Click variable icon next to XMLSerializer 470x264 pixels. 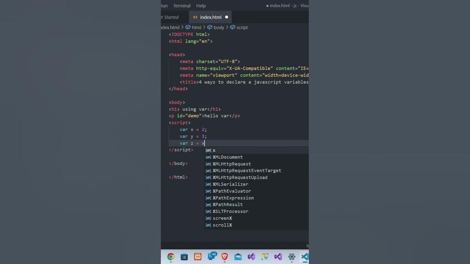pos(208,184)
